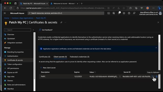Open the Federated credentials (0) tab
Image resolution: width=163 pixels, height=92 pixels.
(79, 57)
